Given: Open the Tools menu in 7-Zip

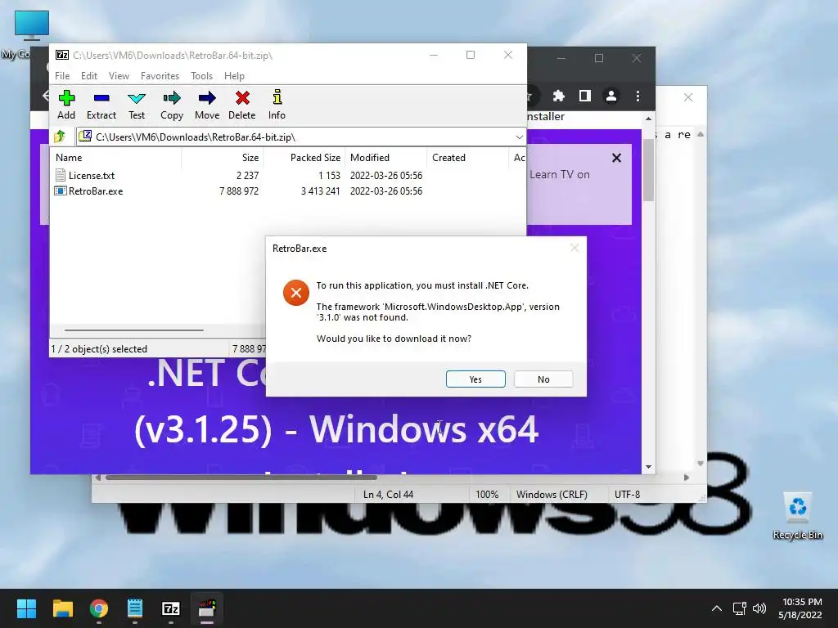Looking at the screenshot, I should click(x=201, y=76).
